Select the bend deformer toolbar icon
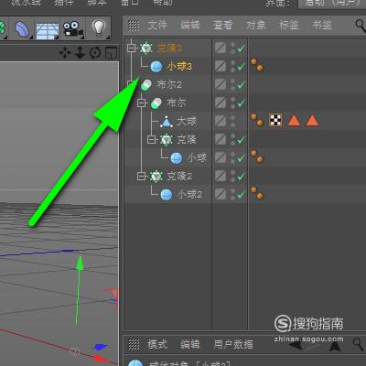The width and height of the screenshot is (366, 366). [x=22, y=29]
